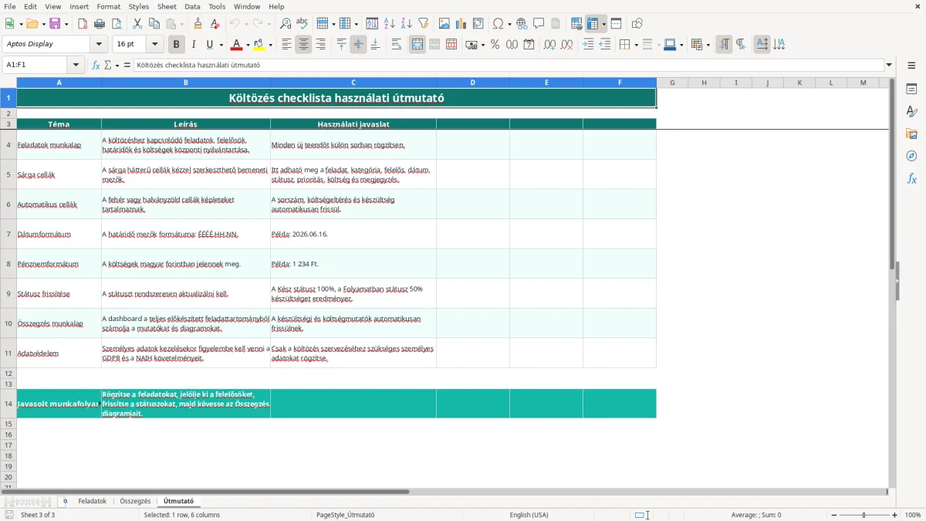Click the 100% zoom level
This screenshot has width=926, height=521.
(913, 515)
